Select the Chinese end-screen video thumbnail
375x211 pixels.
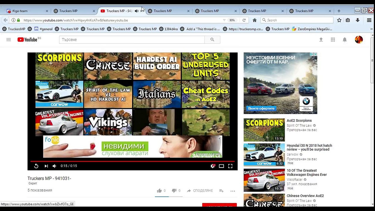tap(108, 66)
